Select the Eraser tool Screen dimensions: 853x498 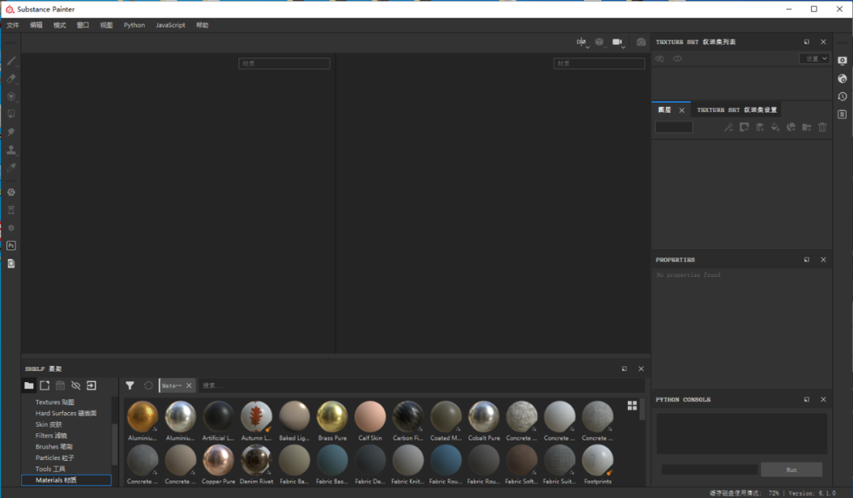click(11, 79)
